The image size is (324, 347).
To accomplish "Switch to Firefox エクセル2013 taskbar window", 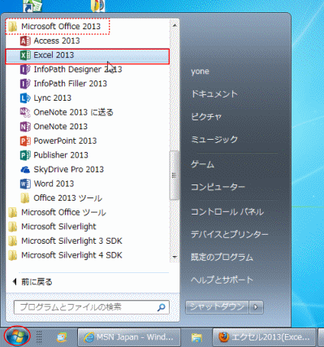I will click(x=264, y=337).
